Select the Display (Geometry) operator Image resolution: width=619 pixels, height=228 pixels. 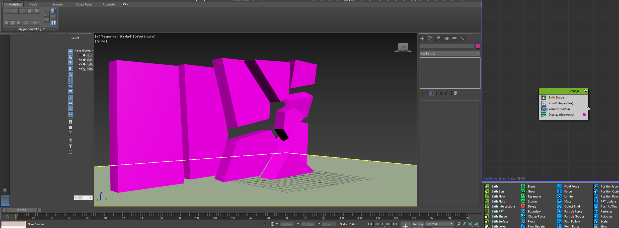click(x=561, y=115)
